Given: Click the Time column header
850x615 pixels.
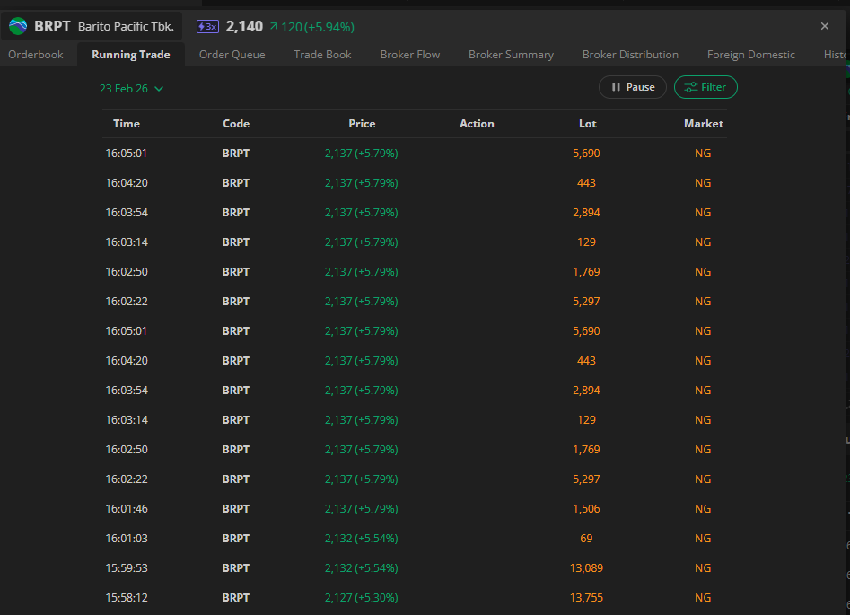Looking at the screenshot, I should click(x=127, y=124).
